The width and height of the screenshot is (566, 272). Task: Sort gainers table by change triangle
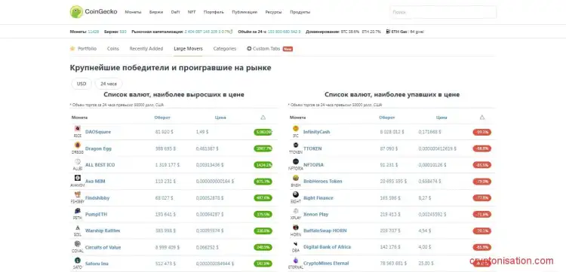click(263, 118)
